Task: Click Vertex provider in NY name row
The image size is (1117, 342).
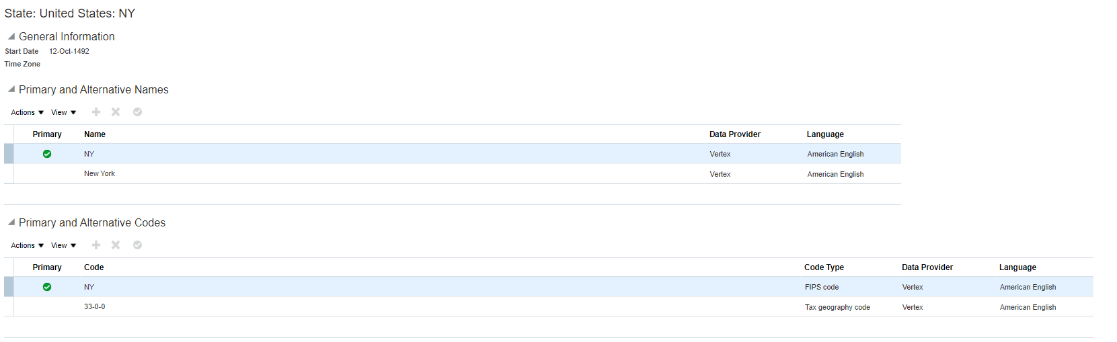Action: (720, 154)
